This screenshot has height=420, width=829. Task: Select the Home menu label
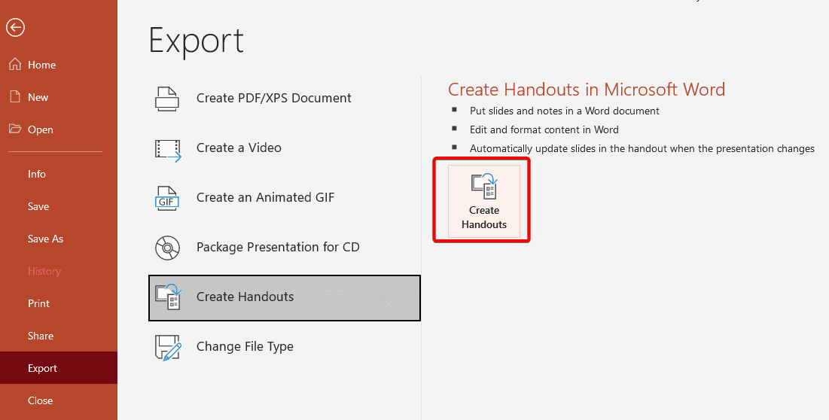(x=41, y=65)
